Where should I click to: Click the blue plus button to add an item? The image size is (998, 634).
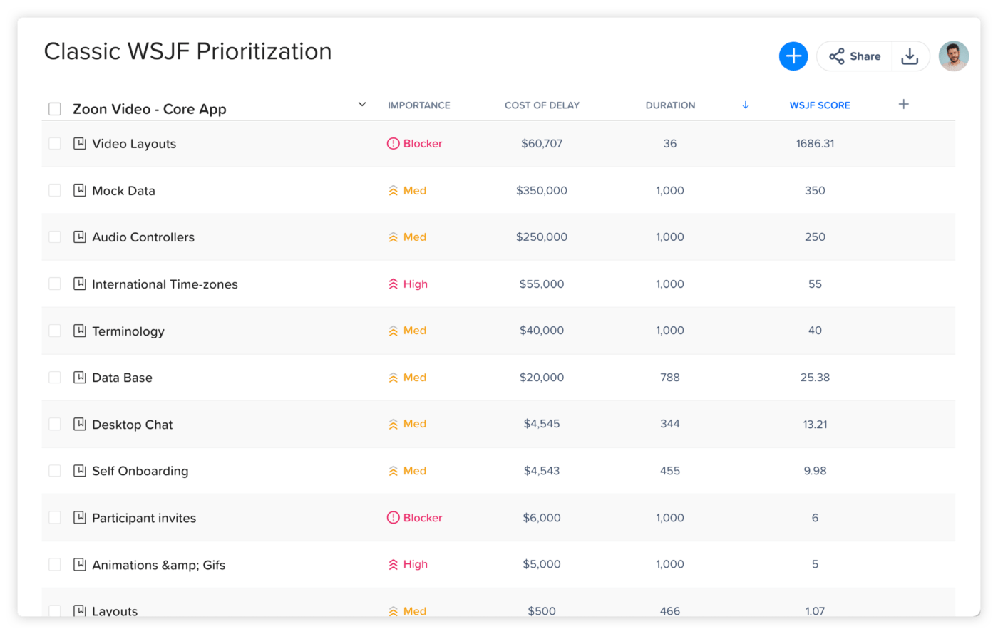pos(793,56)
